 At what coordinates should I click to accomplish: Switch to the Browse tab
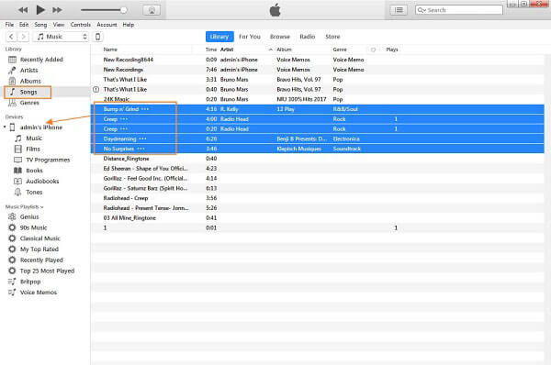point(280,37)
